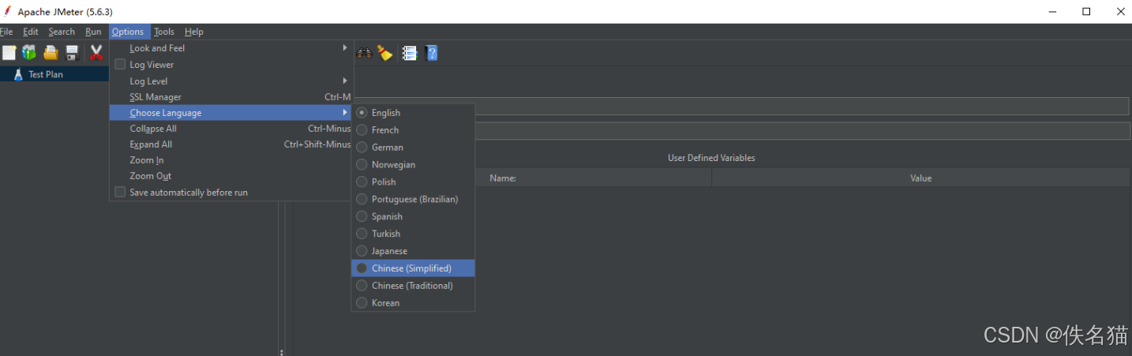This screenshot has width=1132, height=356.
Task: Click Collapse All menu entry
Action: click(x=231, y=129)
